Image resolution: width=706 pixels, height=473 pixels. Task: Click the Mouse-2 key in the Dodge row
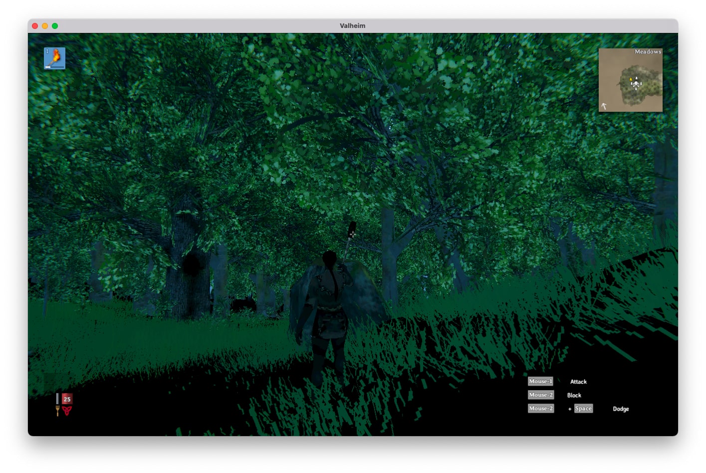point(541,408)
